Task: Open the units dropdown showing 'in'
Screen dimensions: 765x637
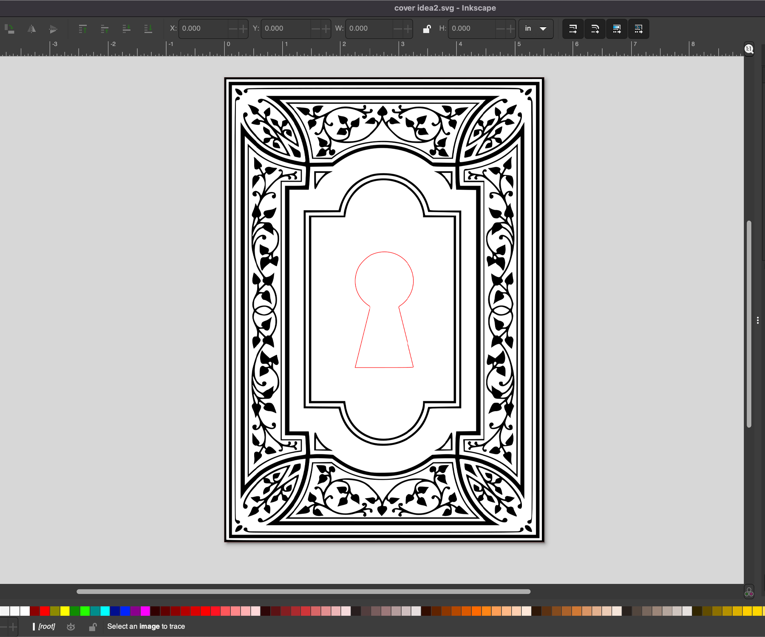Action: (x=536, y=29)
